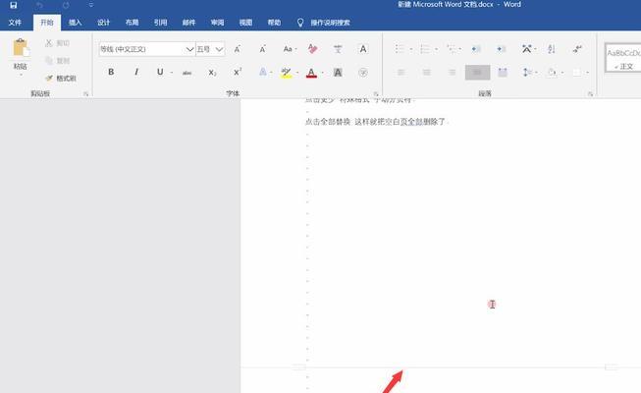The width and height of the screenshot is (641, 393).
Task: Expand the font name dropdown list
Action: point(189,49)
